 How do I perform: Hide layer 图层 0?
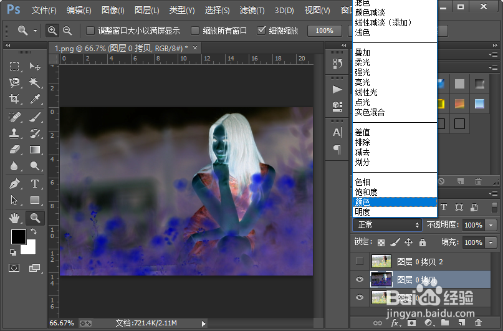(x=360, y=297)
